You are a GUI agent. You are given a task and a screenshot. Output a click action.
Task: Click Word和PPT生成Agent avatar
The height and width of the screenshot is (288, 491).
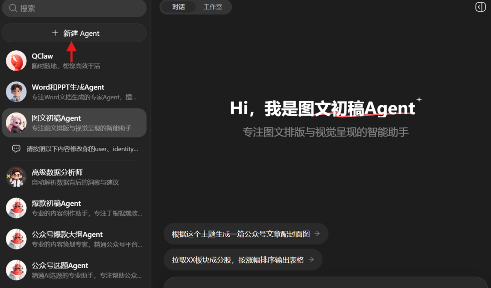16,92
